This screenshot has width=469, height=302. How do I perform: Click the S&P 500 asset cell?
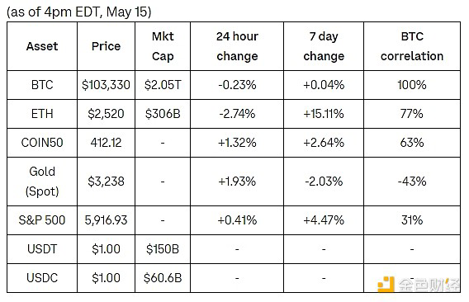pos(42,220)
